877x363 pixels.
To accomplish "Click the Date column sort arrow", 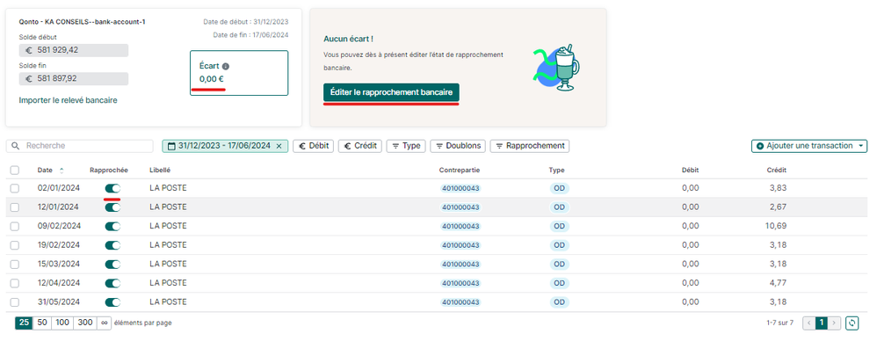I will [x=62, y=170].
